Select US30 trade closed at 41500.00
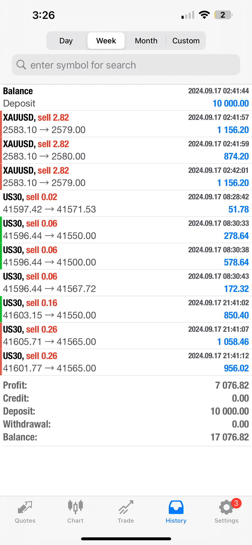Image resolution: width=252 pixels, height=545 pixels. (x=126, y=256)
